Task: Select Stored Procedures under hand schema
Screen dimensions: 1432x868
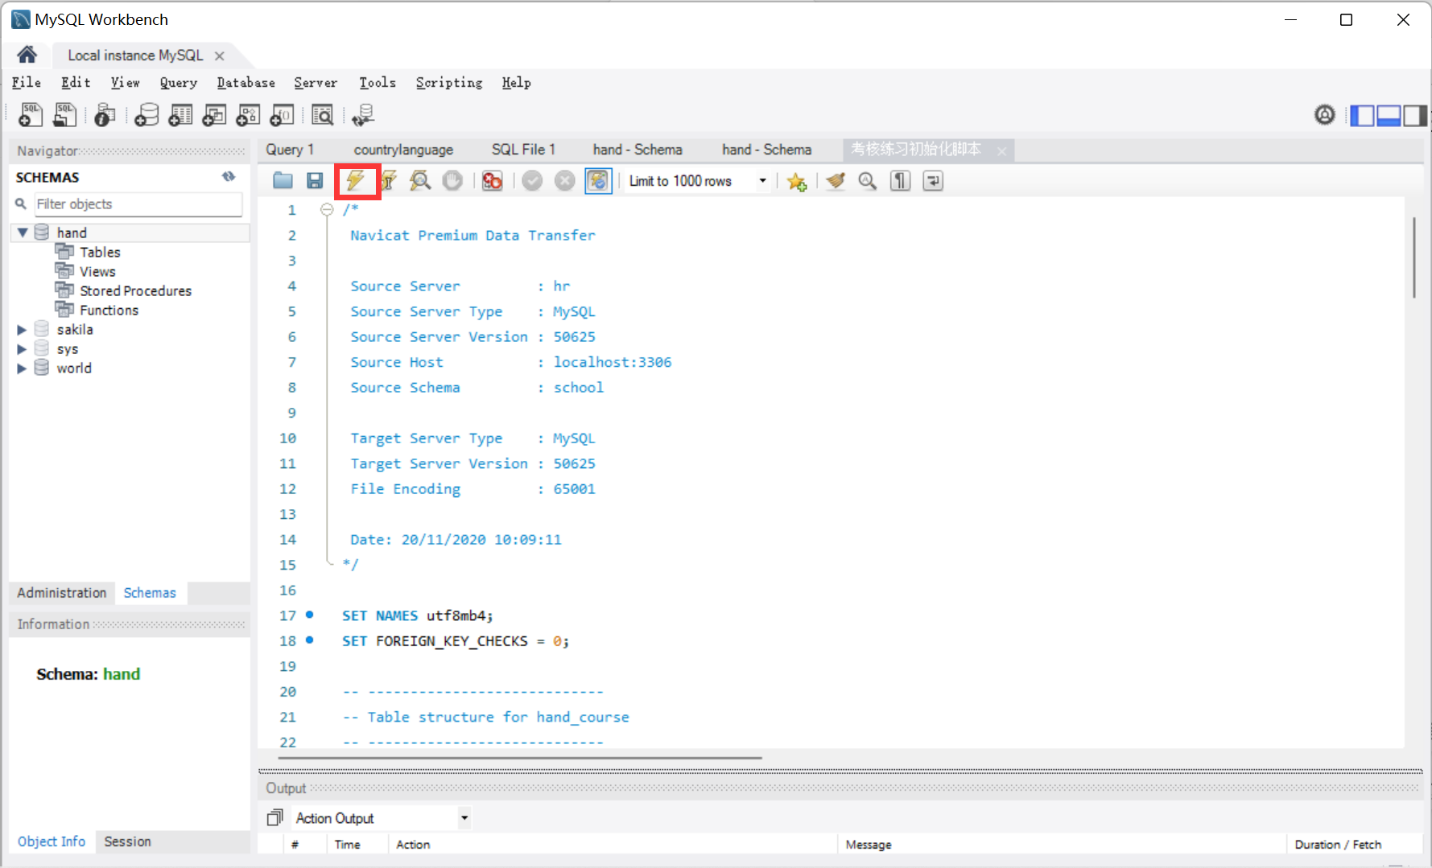Action: click(x=135, y=290)
